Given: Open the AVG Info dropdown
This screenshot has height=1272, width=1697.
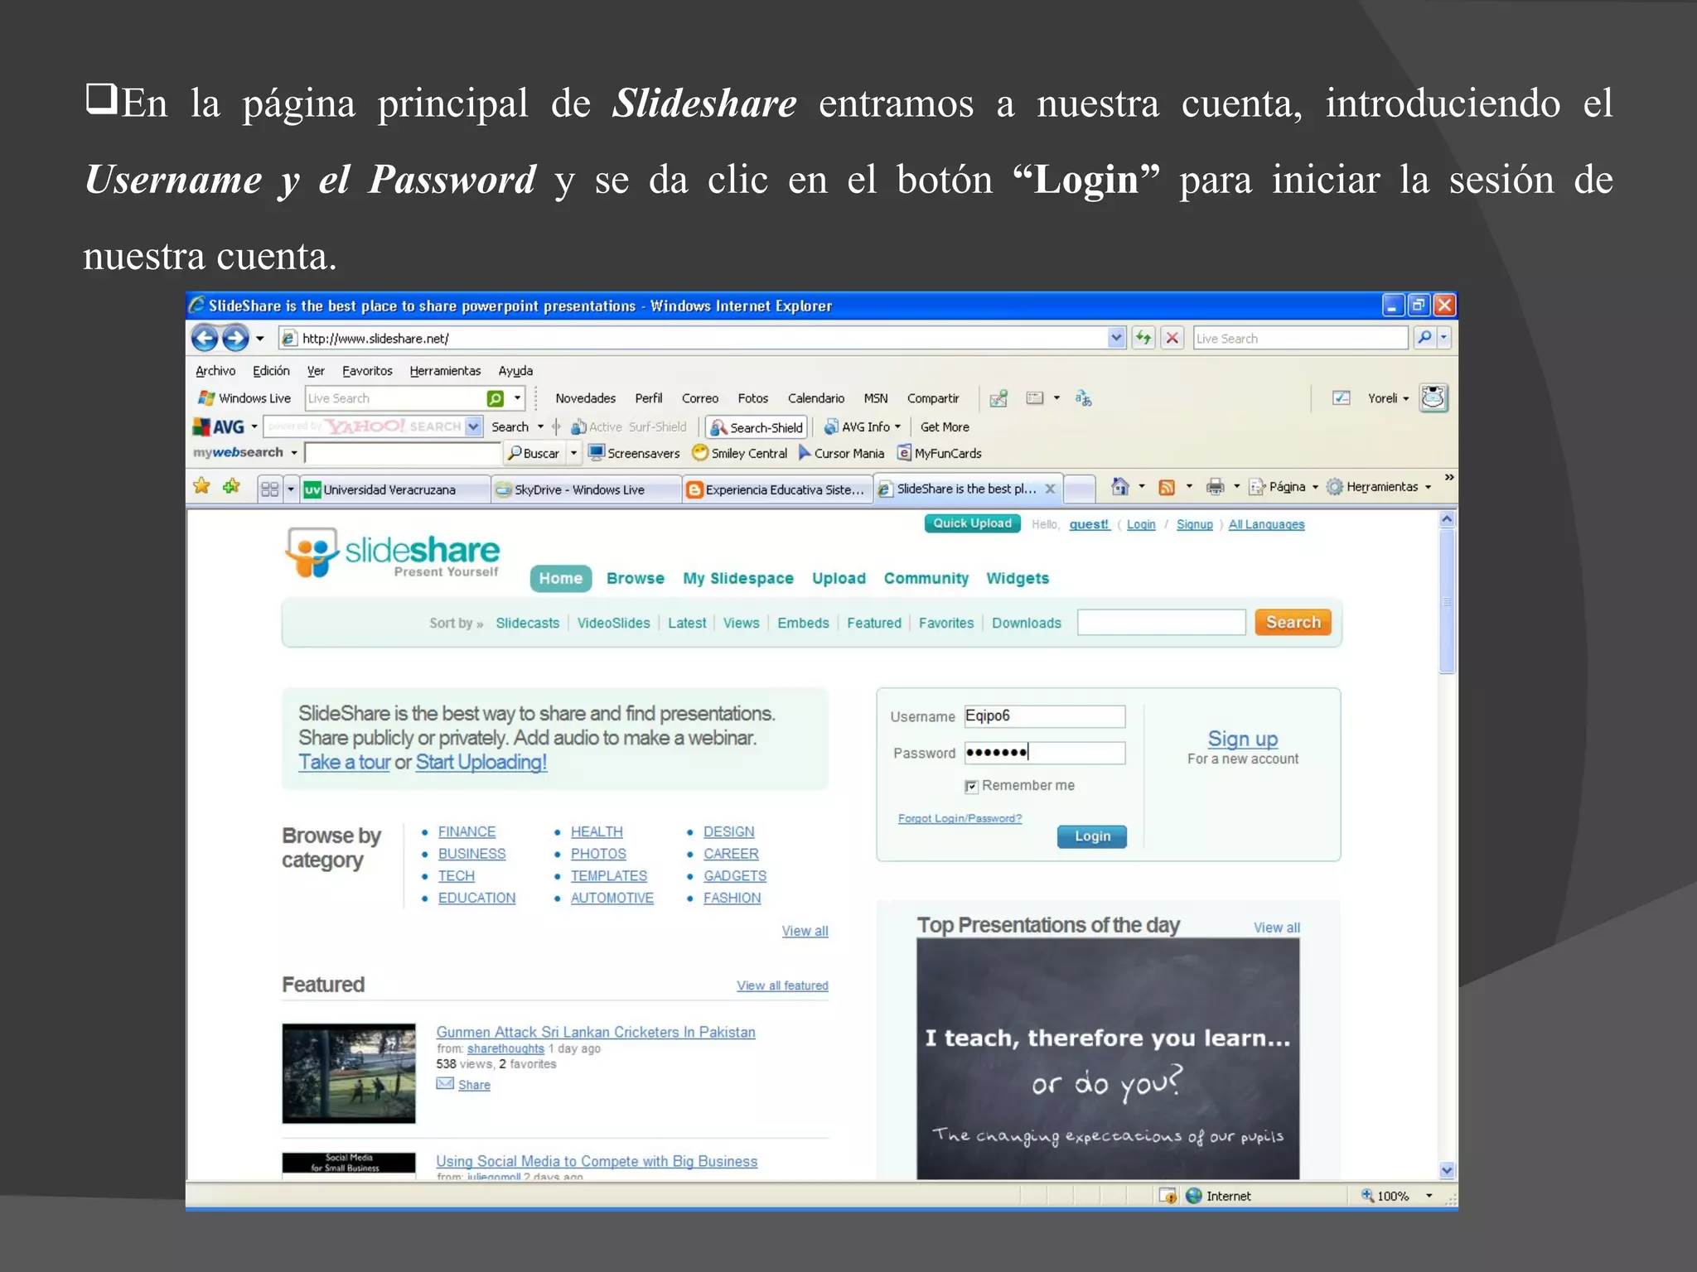Looking at the screenshot, I should click(x=897, y=426).
